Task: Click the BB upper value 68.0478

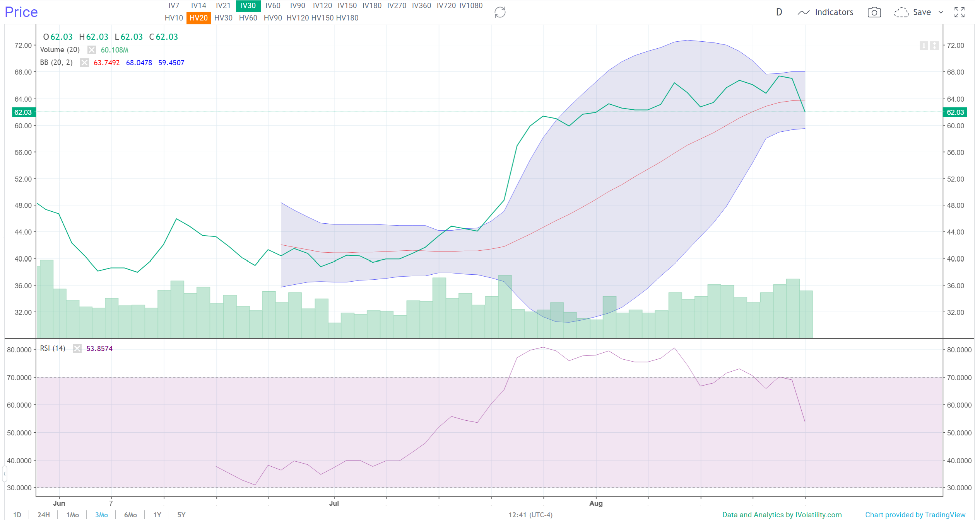Action: pos(139,63)
